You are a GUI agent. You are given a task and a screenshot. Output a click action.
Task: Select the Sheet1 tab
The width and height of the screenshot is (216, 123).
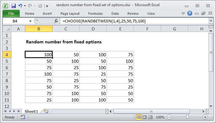tap(31, 111)
